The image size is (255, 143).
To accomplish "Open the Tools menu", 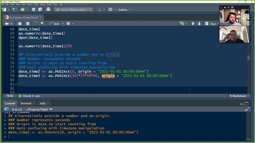I will pos(55,4).
